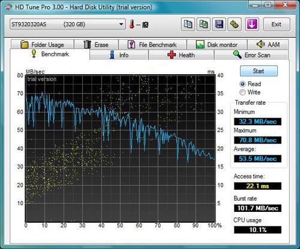300x249 pixels.
Task: Click the Exit button
Action: pos(277,25)
